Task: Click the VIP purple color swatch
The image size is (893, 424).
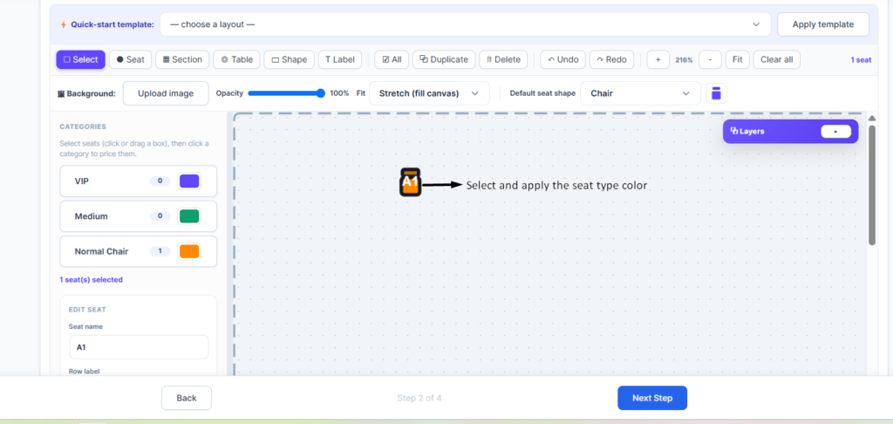Action: coord(189,181)
